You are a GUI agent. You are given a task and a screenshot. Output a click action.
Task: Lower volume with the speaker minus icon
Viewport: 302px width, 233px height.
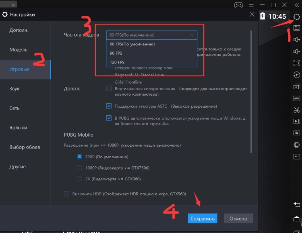pyautogui.click(x=297, y=51)
